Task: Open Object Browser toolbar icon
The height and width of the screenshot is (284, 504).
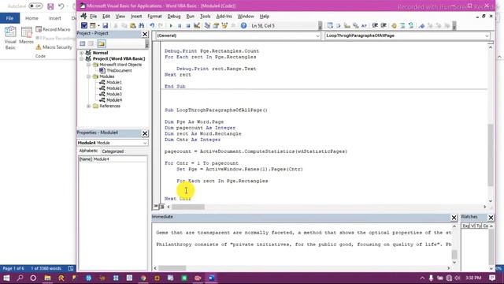Action: click(x=224, y=25)
